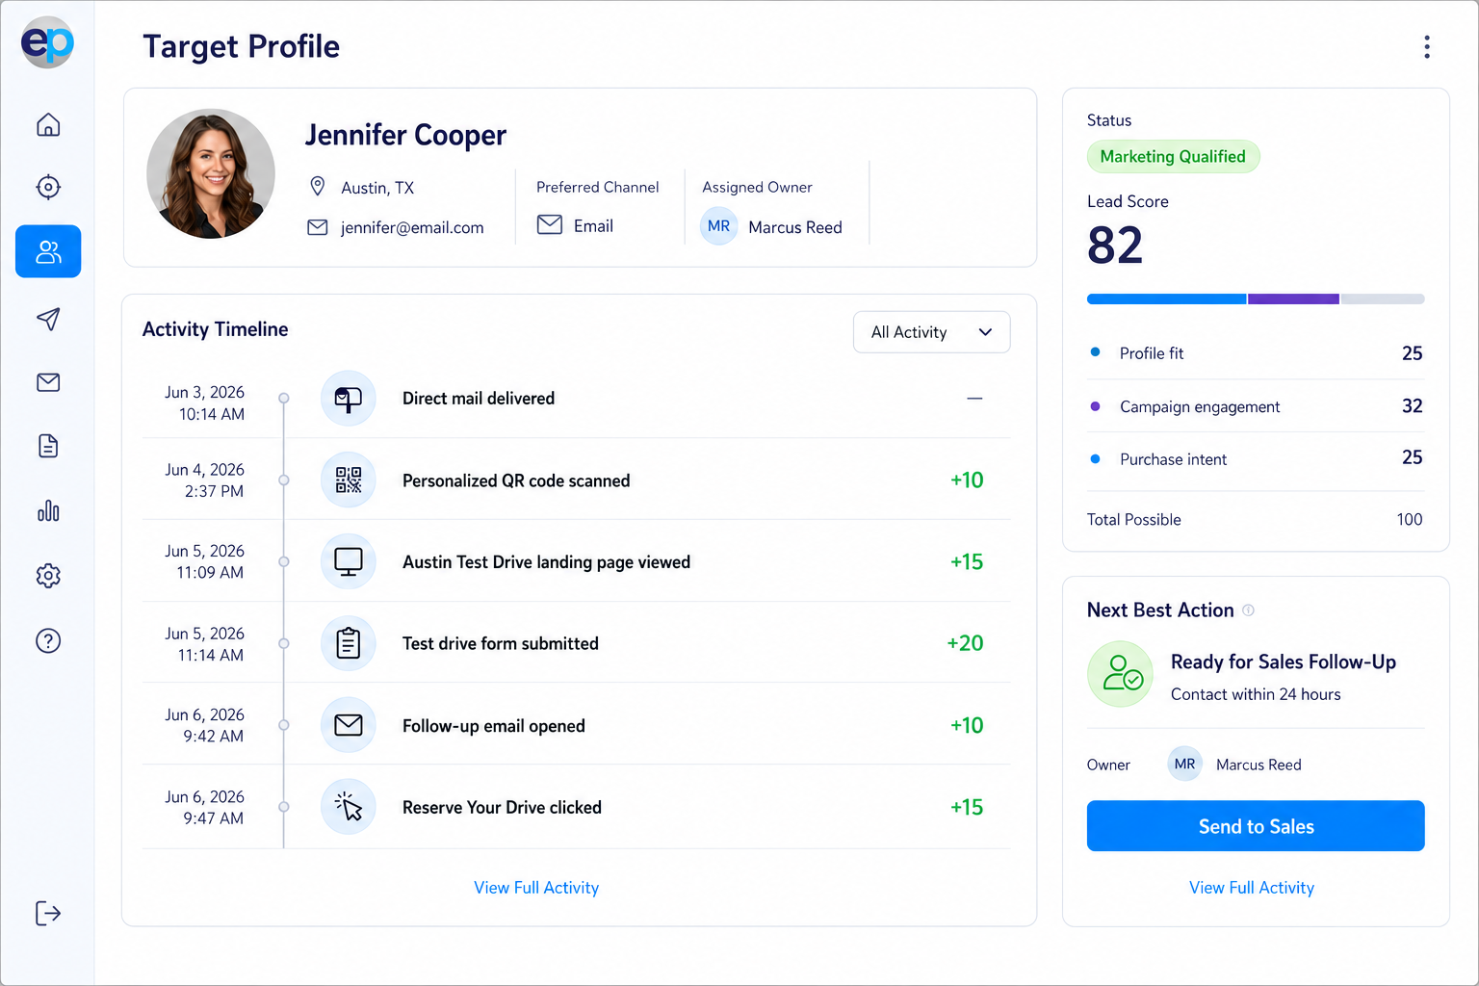This screenshot has width=1479, height=986.
Task: Click Jennifer Cooper's profile photo
Action: (x=211, y=173)
